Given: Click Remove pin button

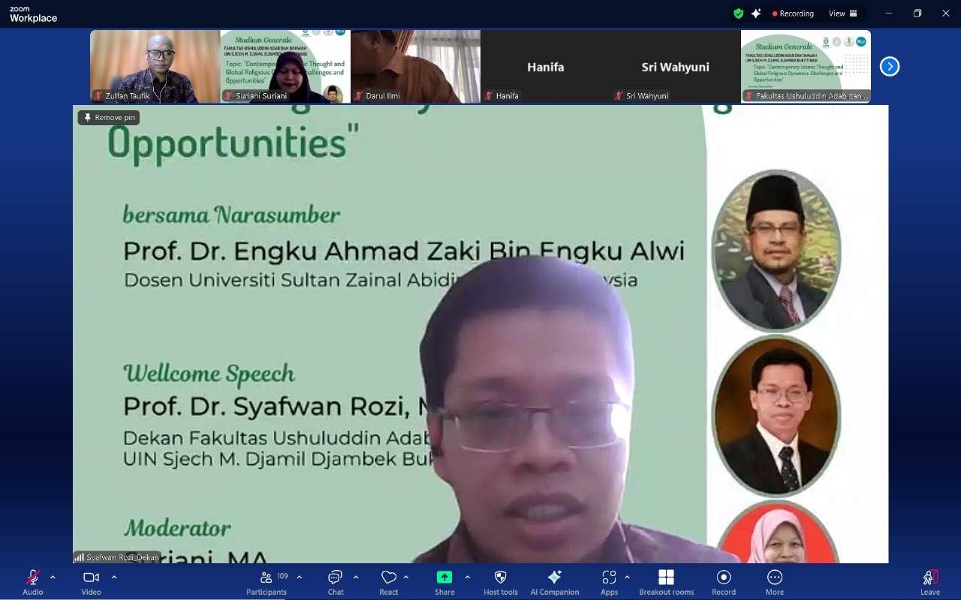Looking at the screenshot, I should tap(109, 118).
